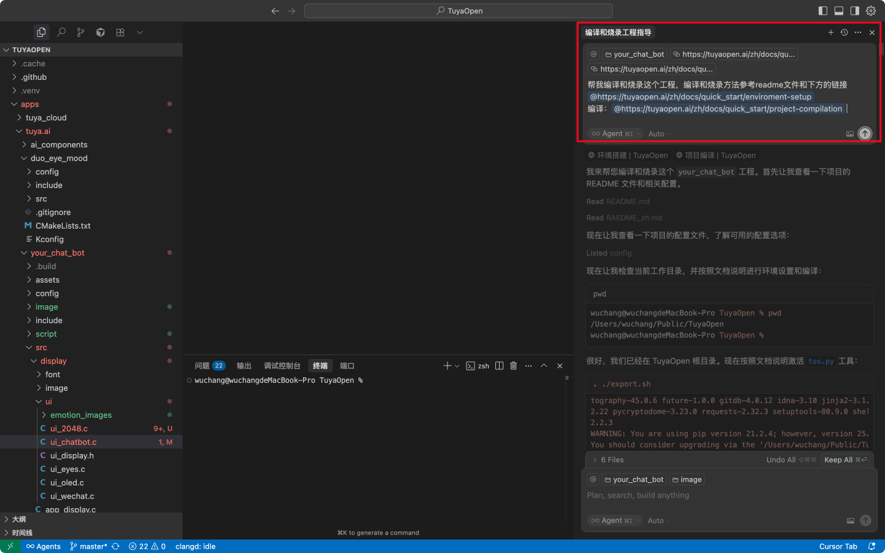Open remote window status bar icon

(x=10, y=546)
